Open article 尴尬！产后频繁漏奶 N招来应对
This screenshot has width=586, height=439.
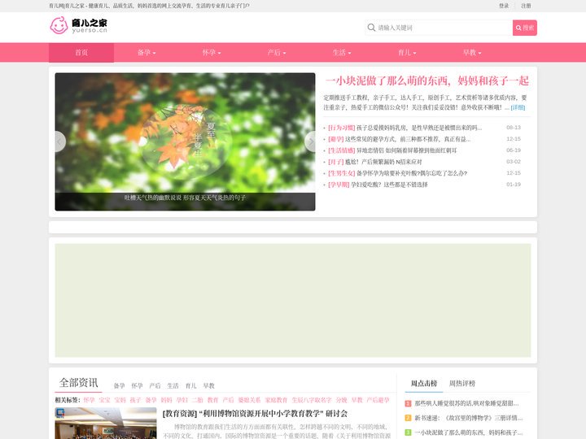point(383,162)
